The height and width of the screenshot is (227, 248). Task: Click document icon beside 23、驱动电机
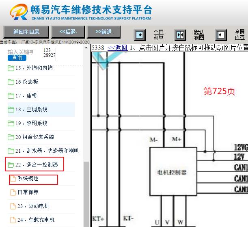13,206
